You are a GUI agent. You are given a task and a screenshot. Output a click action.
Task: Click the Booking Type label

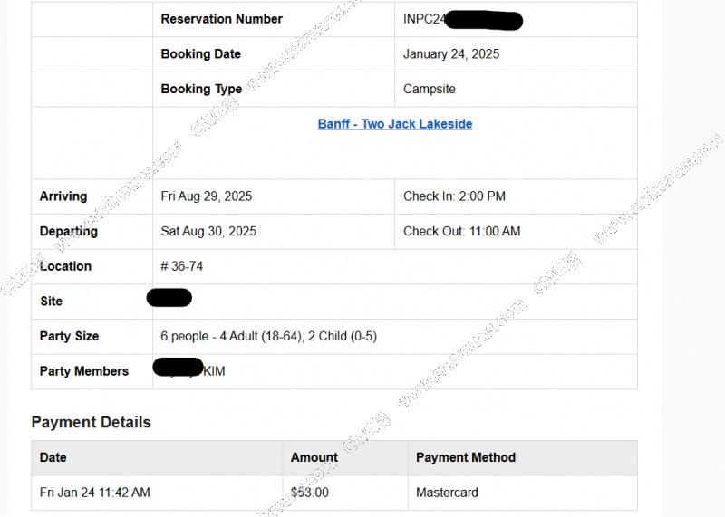(x=201, y=89)
